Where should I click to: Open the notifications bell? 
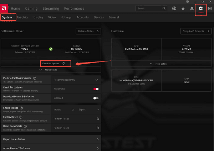[192, 8]
